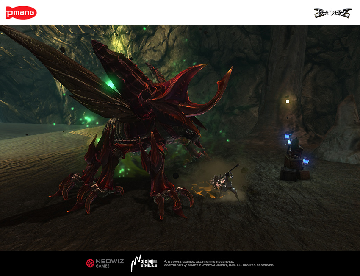Image resolution: width=360 pixels, height=276 pixels.
Task: Click the hanging lantern on the cave wall
Action: (x=287, y=100)
